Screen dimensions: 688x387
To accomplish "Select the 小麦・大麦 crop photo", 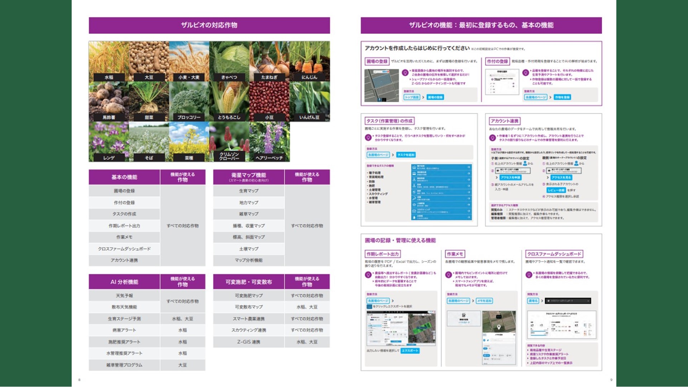I will click(189, 61).
